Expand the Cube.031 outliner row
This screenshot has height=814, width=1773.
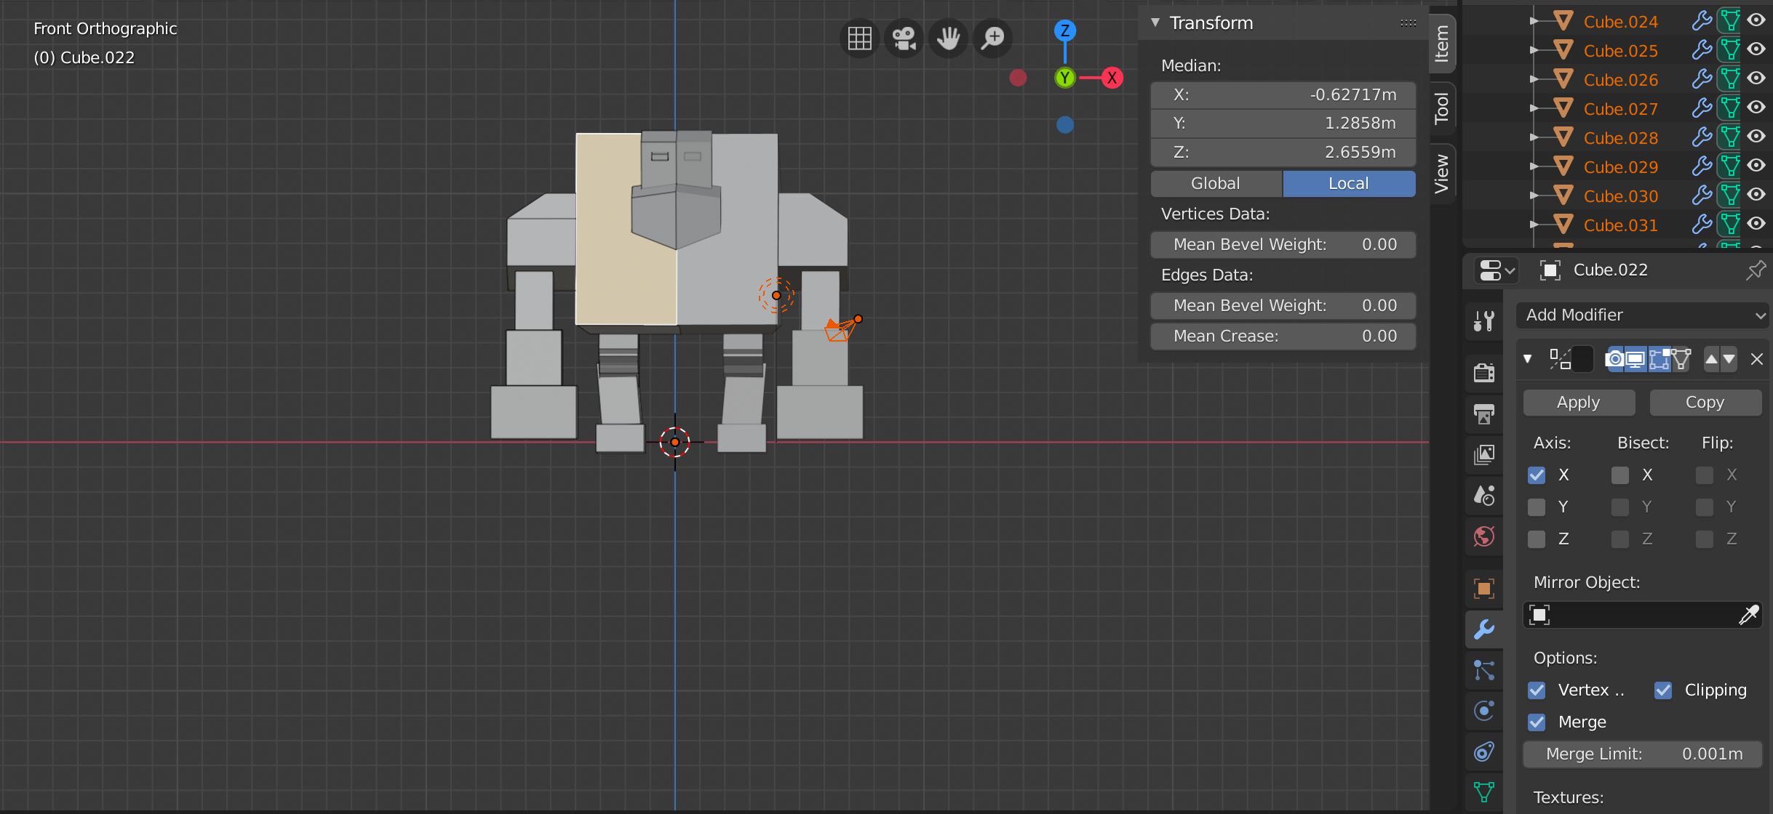point(1534,225)
